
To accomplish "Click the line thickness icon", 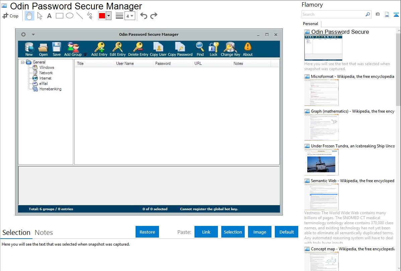I will (119, 16).
